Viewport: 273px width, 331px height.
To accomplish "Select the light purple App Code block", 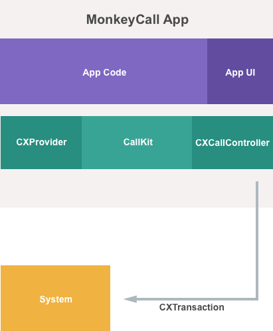I will point(104,71).
